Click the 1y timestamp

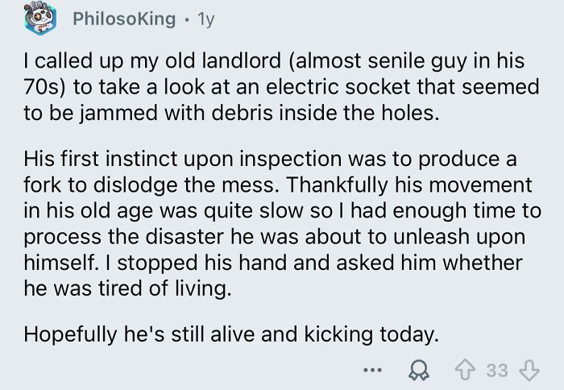pyautogui.click(x=207, y=18)
